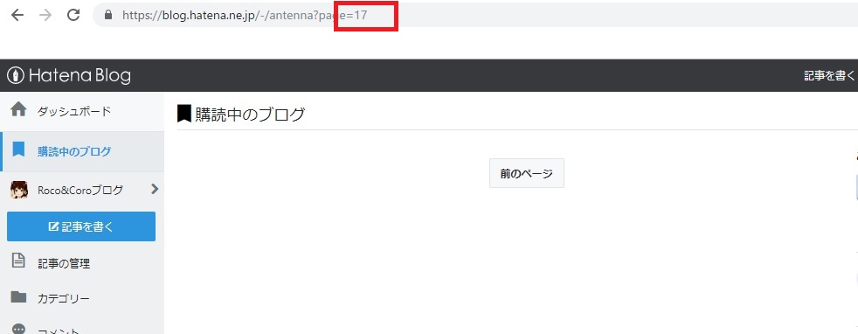Click the Roco&Coro blog avatar thumbnail
Image resolution: width=858 pixels, height=334 pixels.
(x=19, y=190)
